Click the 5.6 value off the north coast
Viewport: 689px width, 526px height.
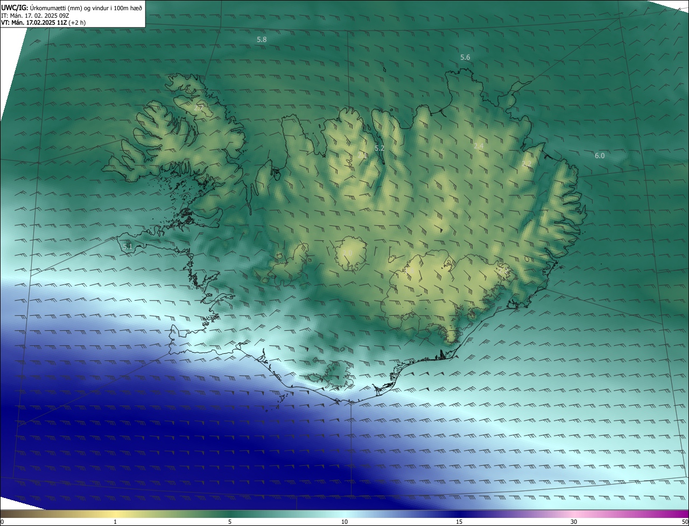(465, 58)
